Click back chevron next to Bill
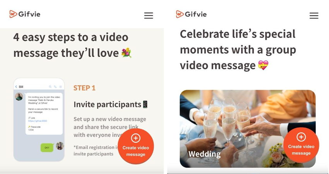329x174 pixels. (x=16, y=87)
